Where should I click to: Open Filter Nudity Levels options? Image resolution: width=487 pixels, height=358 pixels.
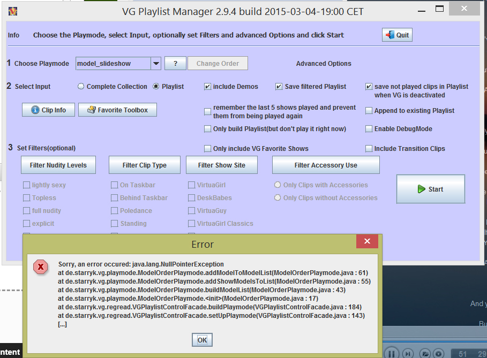point(58,165)
